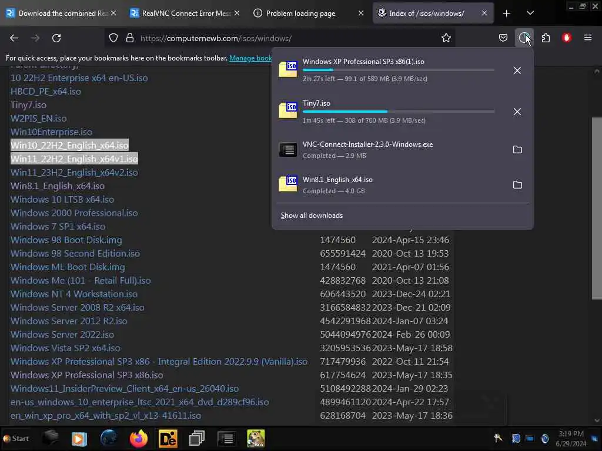Click the W2PIS_EN.iso link
Screen dimensions: 602x451
[38, 119]
